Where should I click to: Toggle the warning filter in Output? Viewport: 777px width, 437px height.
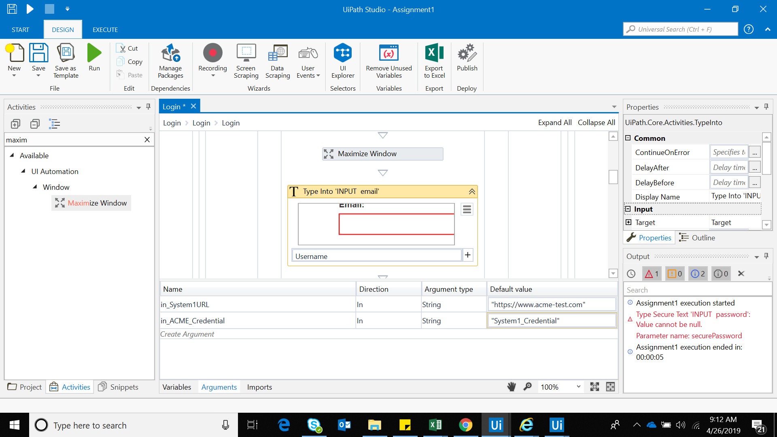[x=675, y=274]
